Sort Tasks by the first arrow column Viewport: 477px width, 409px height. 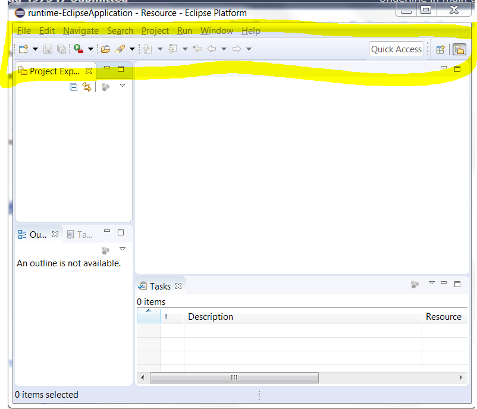(x=149, y=316)
